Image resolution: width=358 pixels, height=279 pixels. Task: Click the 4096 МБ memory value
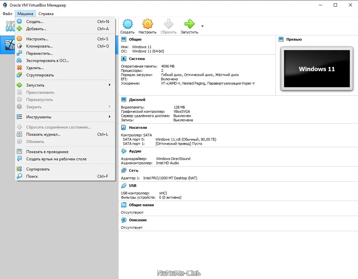(x=168, y=66)
